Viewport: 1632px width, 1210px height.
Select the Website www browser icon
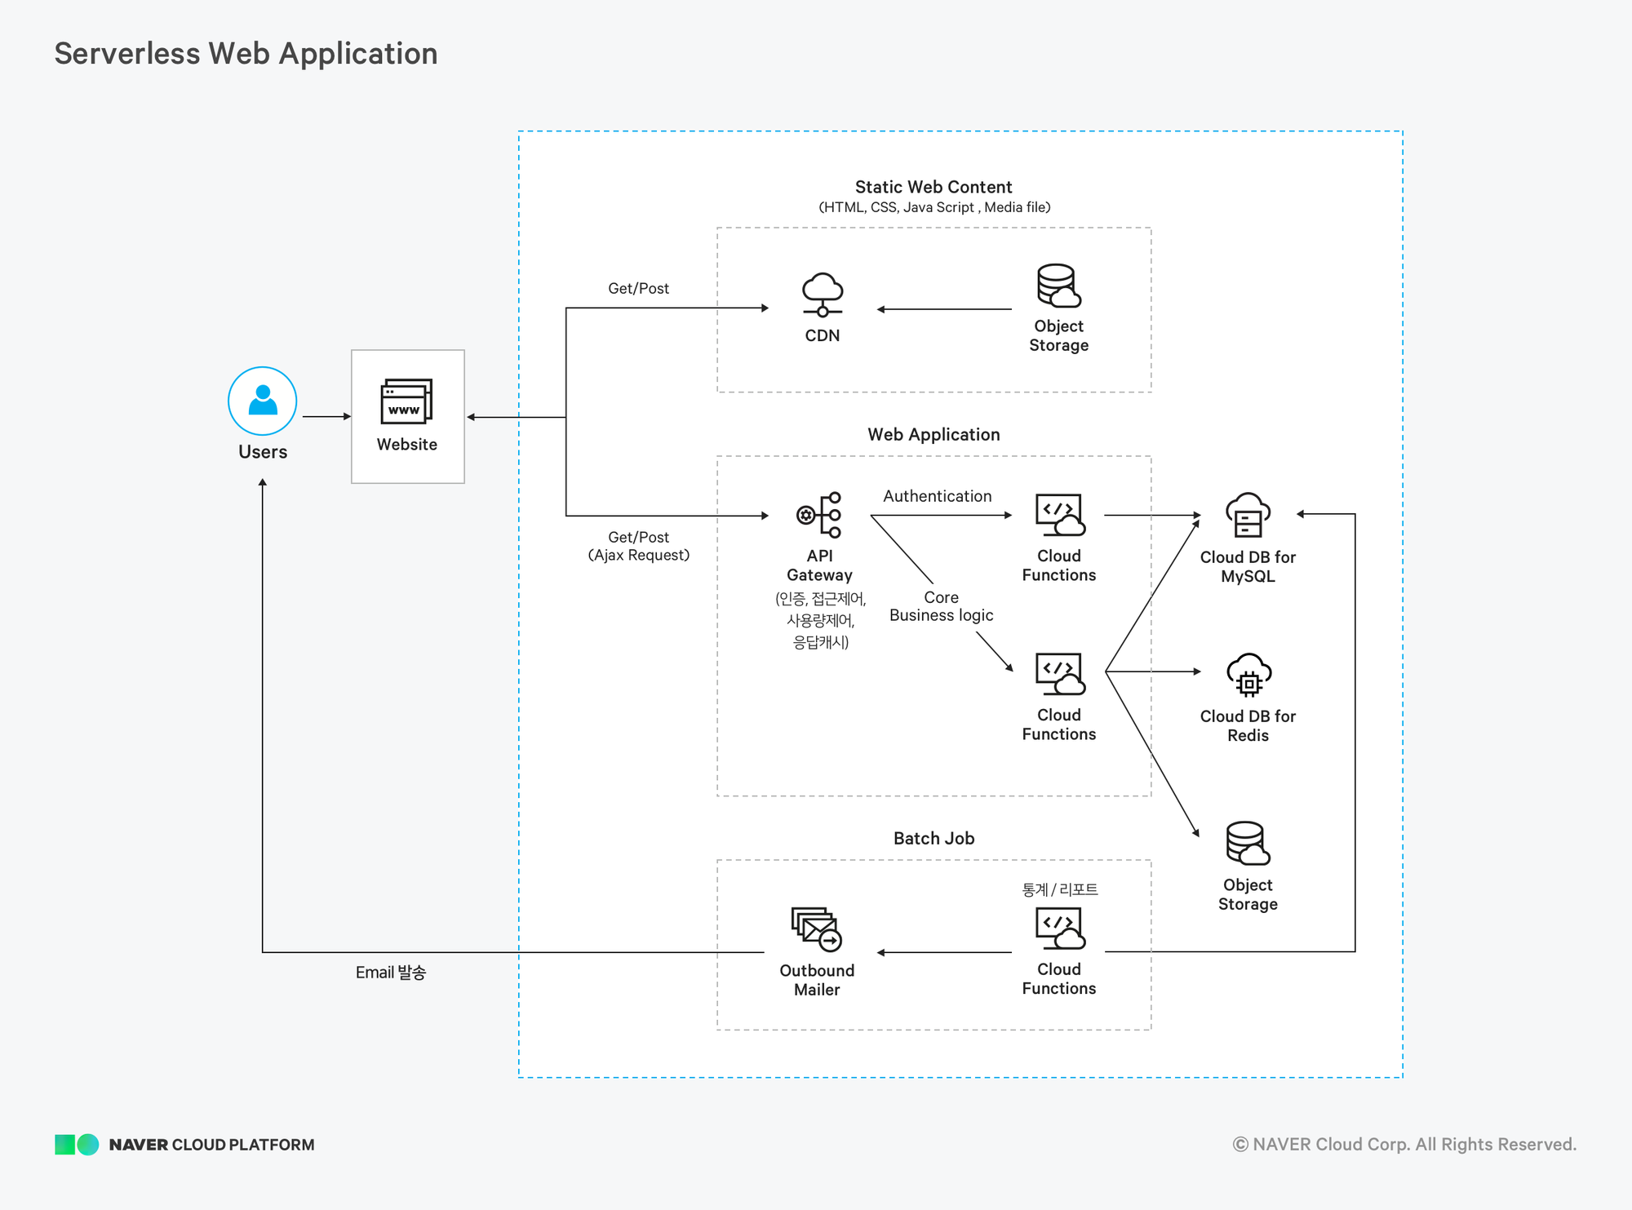(406, 401)
